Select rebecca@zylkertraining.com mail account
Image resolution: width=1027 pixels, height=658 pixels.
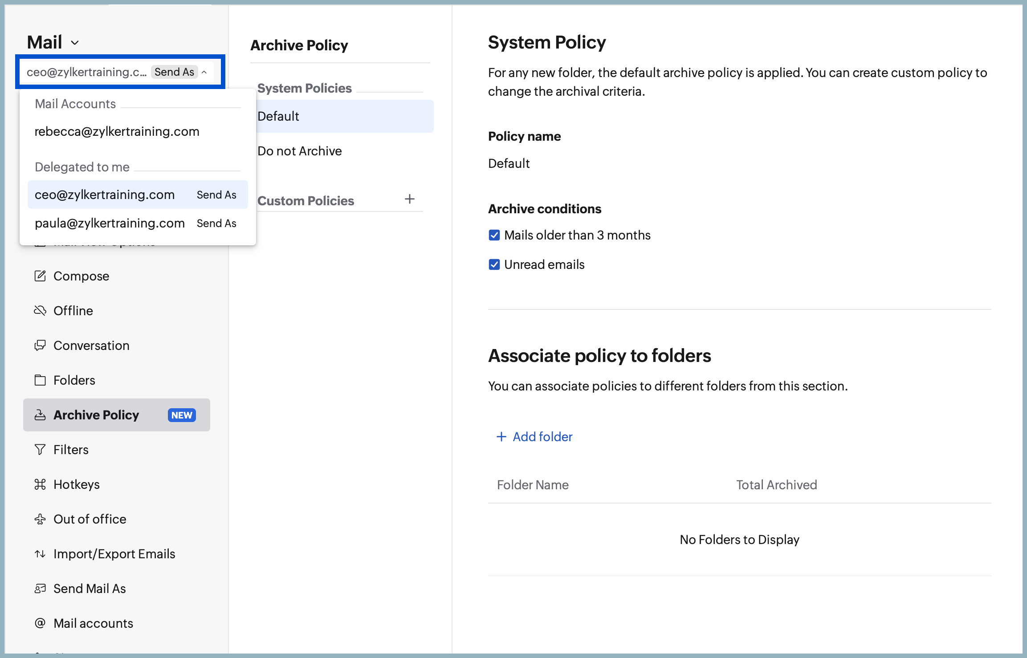point(138,131)
